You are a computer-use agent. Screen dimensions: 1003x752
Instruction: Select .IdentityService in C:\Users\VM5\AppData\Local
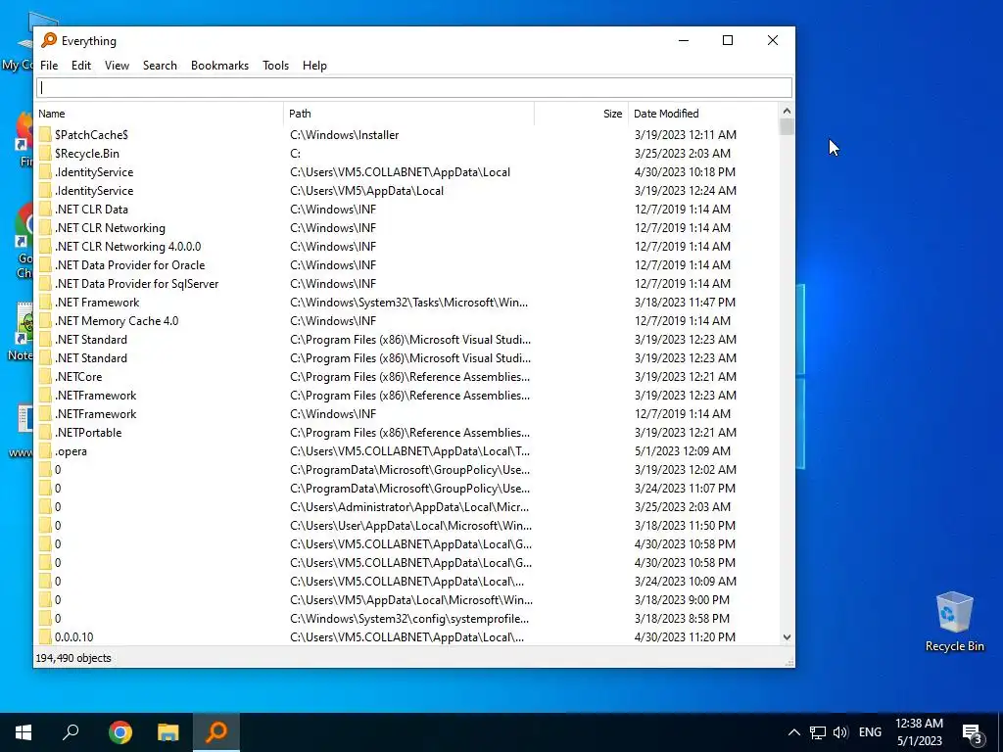94,191
